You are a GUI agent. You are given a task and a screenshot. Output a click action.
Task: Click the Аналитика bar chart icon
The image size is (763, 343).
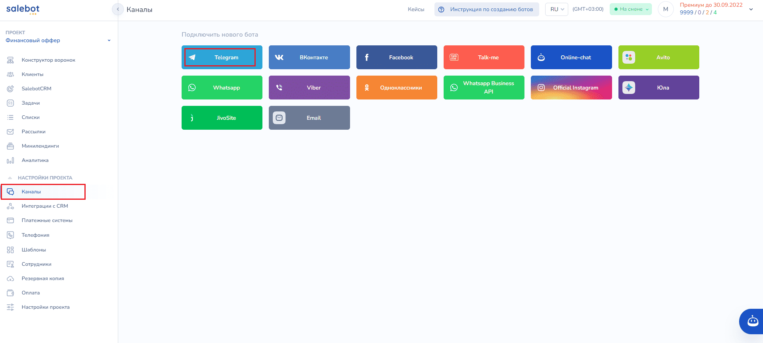coord(10,160)
